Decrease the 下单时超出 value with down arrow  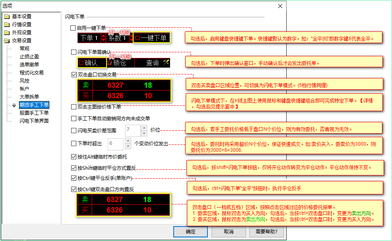[x=128, y=146]
